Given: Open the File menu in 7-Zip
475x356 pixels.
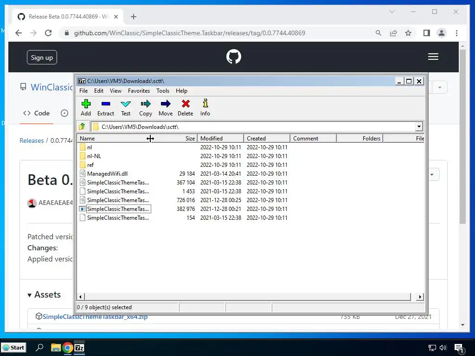Looking at the screenshot, I should (x=83, y=91).
